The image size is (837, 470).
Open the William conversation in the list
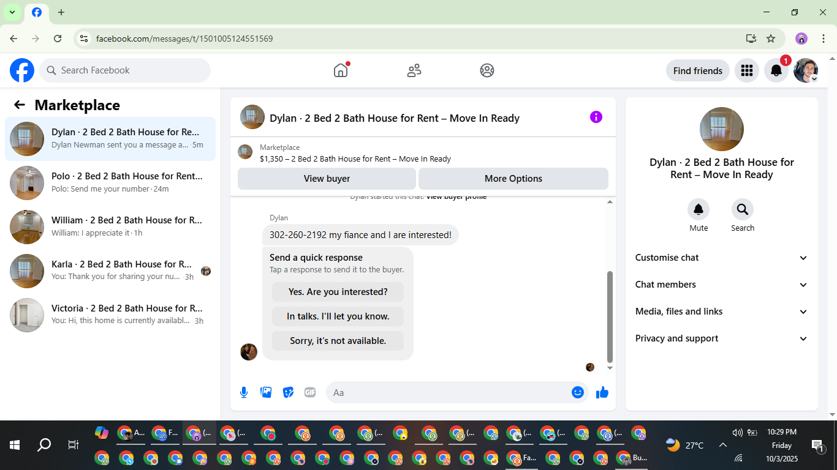click(x=110, y=227)
